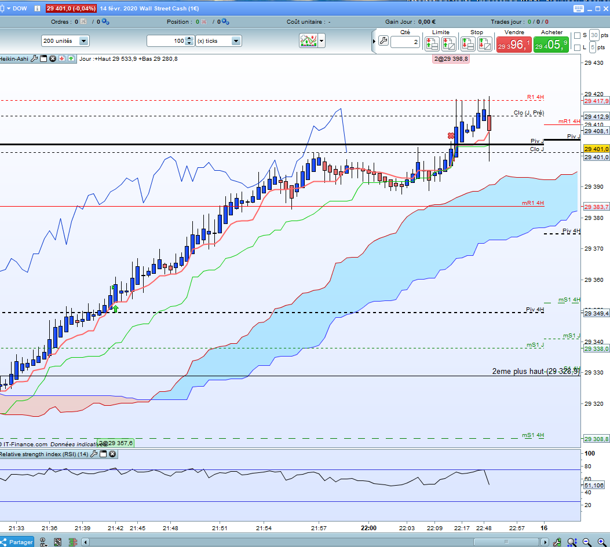
Task: Click the green up arrow marker on chart
Action: coord(115,309)
